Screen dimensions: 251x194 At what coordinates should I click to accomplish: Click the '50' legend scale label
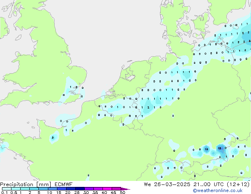pos(122,192)
